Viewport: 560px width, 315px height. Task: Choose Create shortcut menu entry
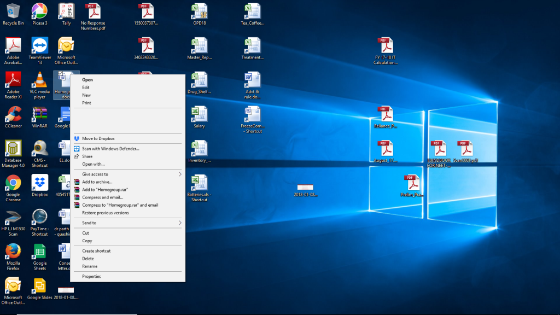(x=128, y=251)
